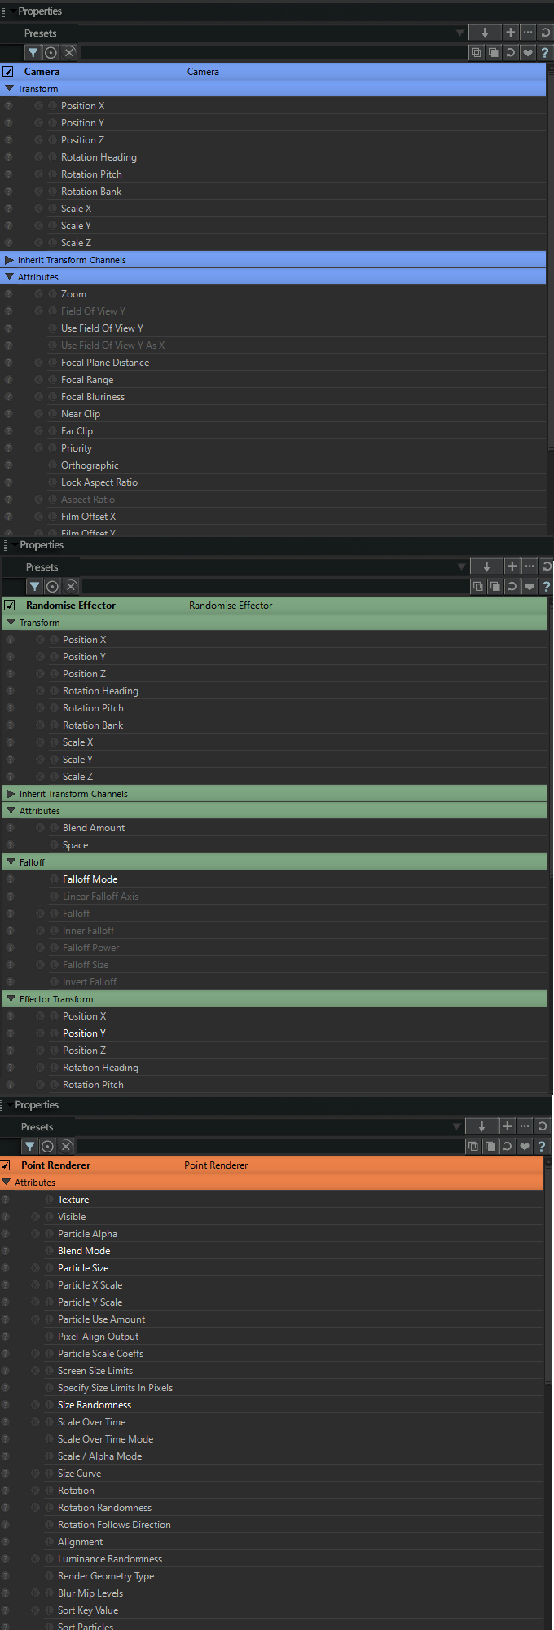Toggle the animation dot beside Camera Zoom
Viewport: 554px width, 1630px height.
tap(38, 294)
